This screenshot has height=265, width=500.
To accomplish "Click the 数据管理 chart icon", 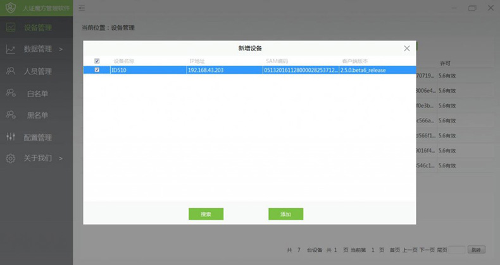I will [11, 49].
